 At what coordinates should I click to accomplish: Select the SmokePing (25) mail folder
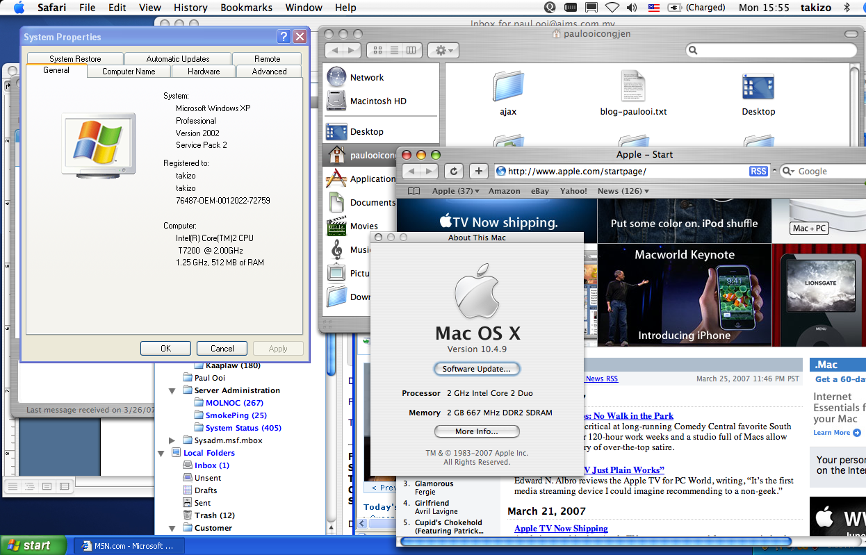[230, 415]
